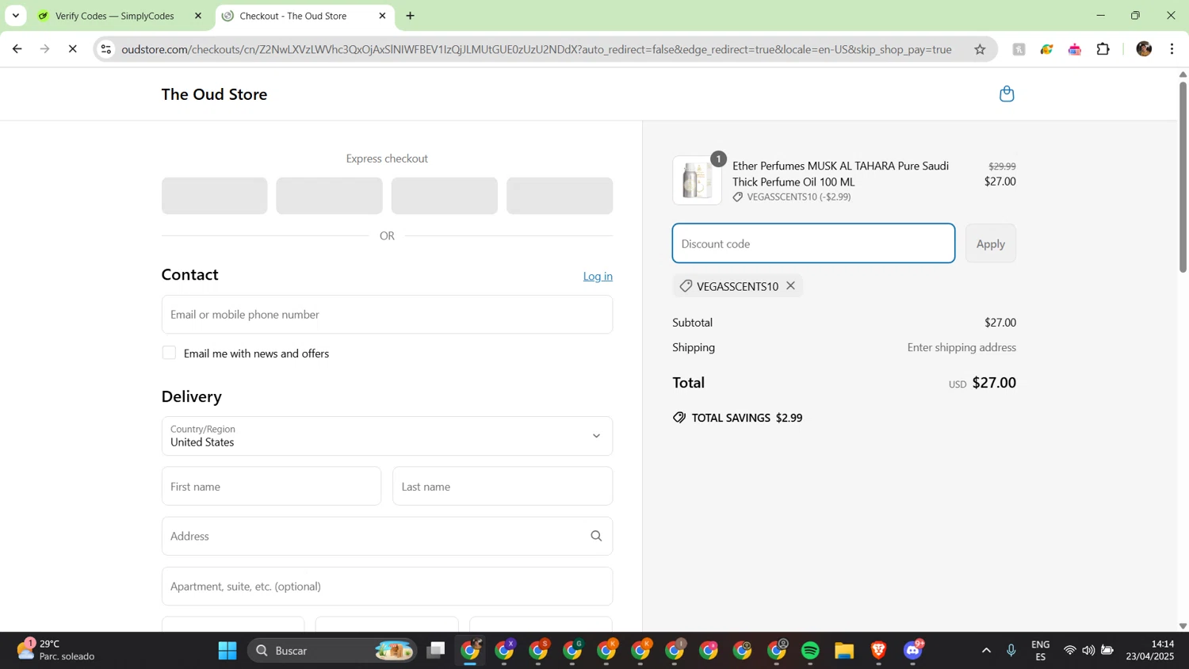Open Spotify from the taskbar
This screenshot has height=669, width=1189.
point(810,651)
